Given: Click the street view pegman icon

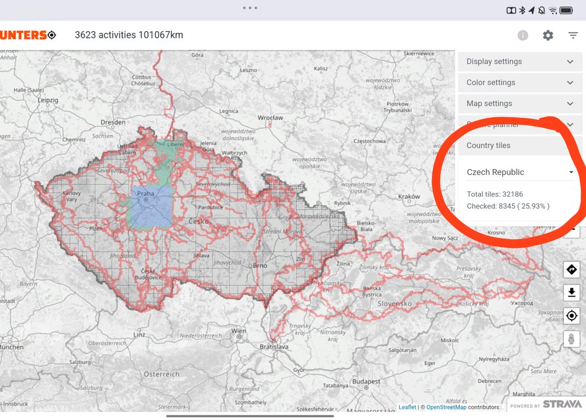Looking at the screenshot, I should (x=571, y=339).
